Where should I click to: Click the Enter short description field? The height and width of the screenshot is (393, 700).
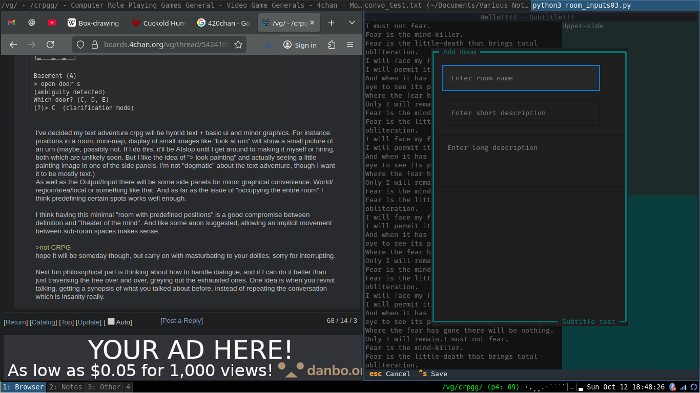(521, 113)
